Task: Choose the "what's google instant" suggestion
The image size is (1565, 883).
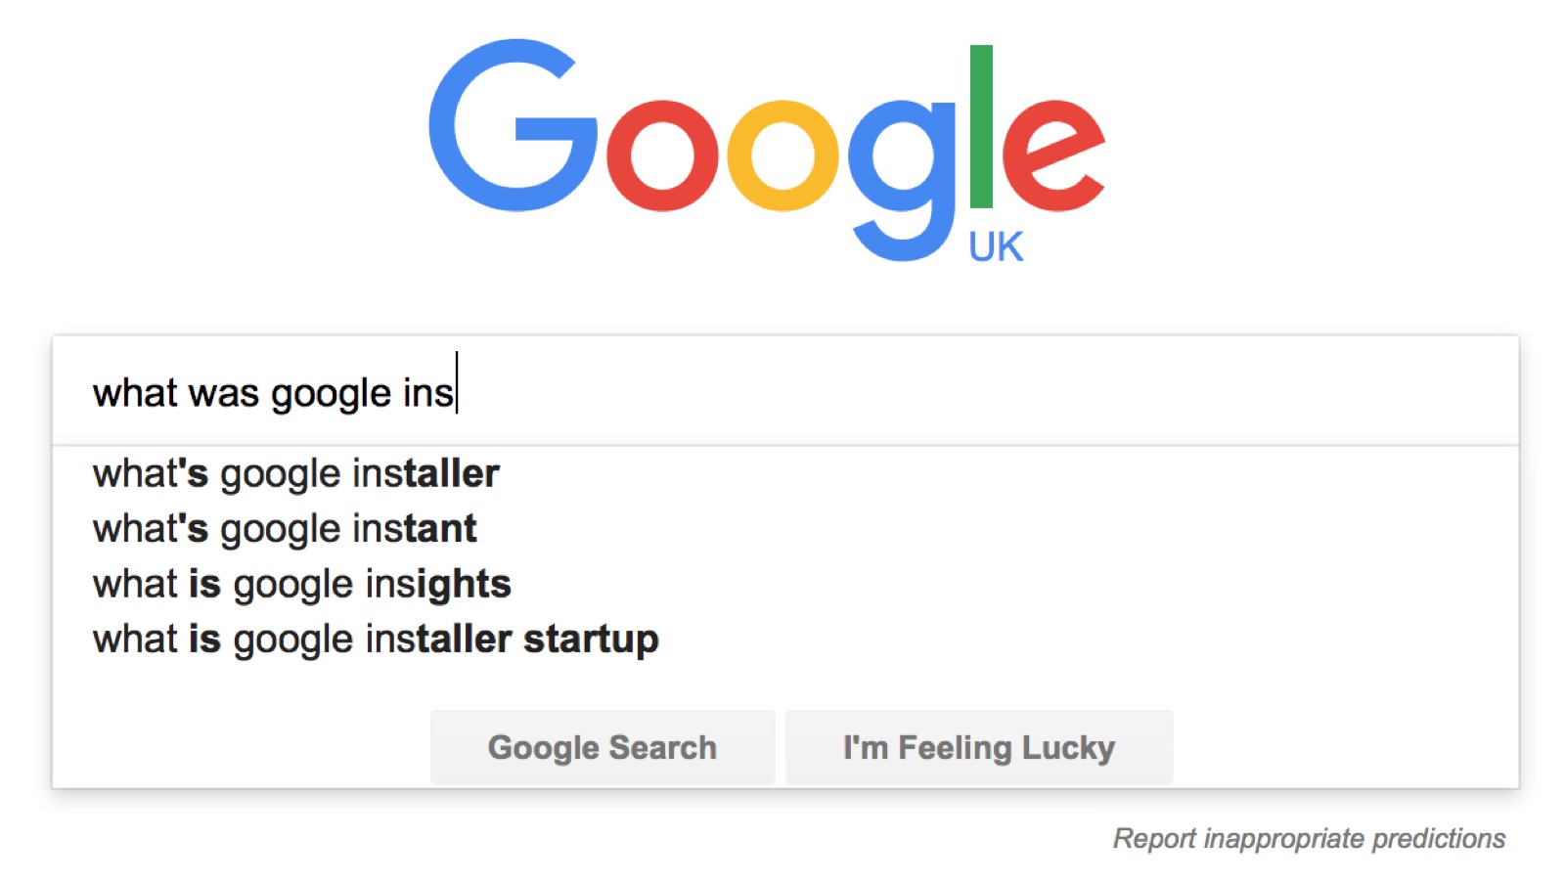Action: 285,529
